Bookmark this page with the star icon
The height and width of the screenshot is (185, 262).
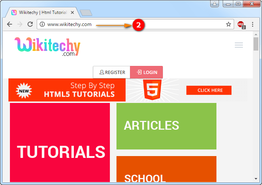click(228, 25)
